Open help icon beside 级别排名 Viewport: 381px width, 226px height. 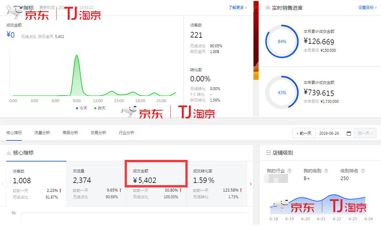click(363, 171)
